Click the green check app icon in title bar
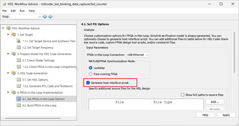This screenshot has height=126, width=239. point(4,4)
